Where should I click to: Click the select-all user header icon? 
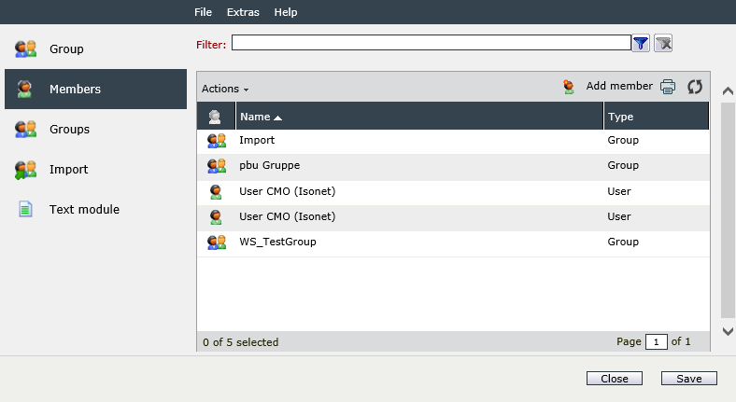(x=215, y=117)
